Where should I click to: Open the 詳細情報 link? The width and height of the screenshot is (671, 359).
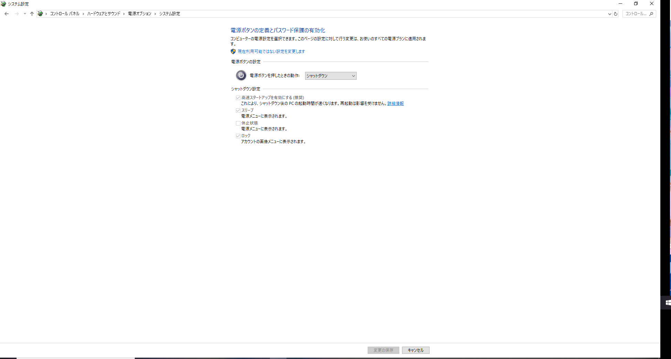tap(396, 104)
